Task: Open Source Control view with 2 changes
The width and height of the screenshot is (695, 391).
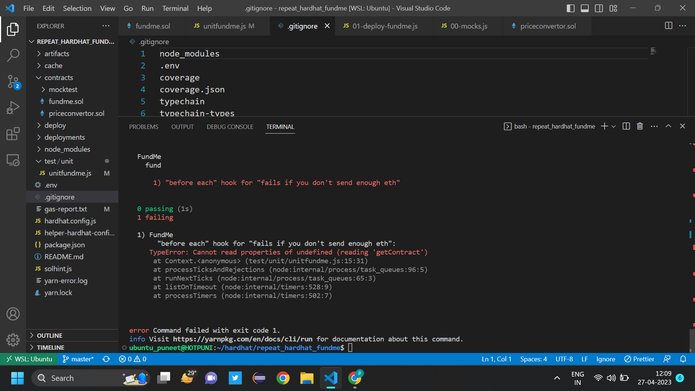Action: (13, 81)
